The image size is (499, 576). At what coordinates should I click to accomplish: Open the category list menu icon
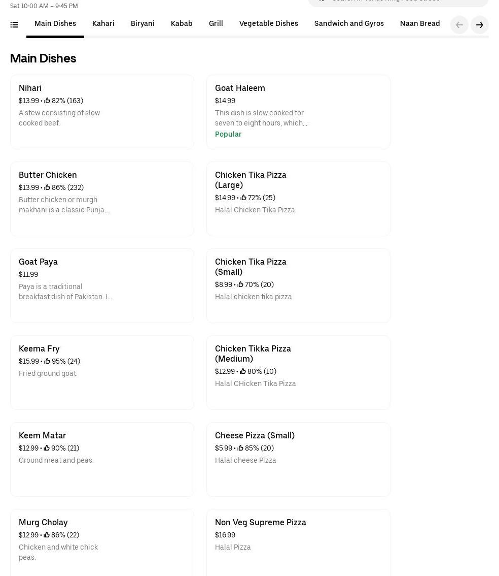coord(14,24)
